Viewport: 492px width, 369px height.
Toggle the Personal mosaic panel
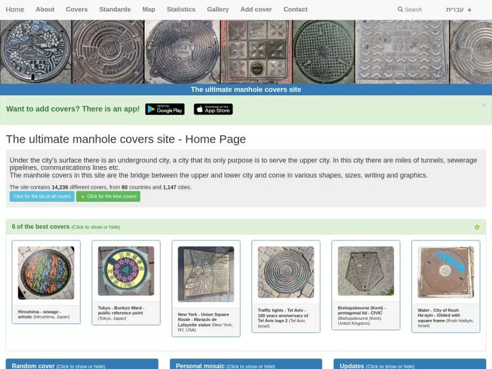[225, 366]
